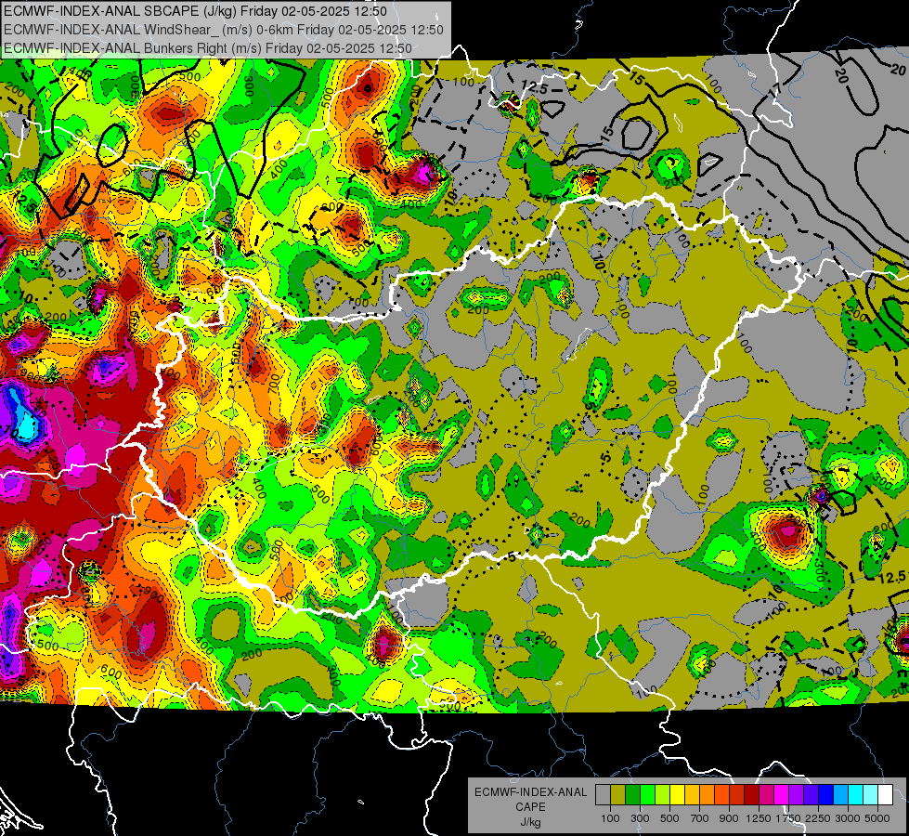Pick the pink-magenta swatch after 1250
The image size is (909, 836).
tap(766, 794)
